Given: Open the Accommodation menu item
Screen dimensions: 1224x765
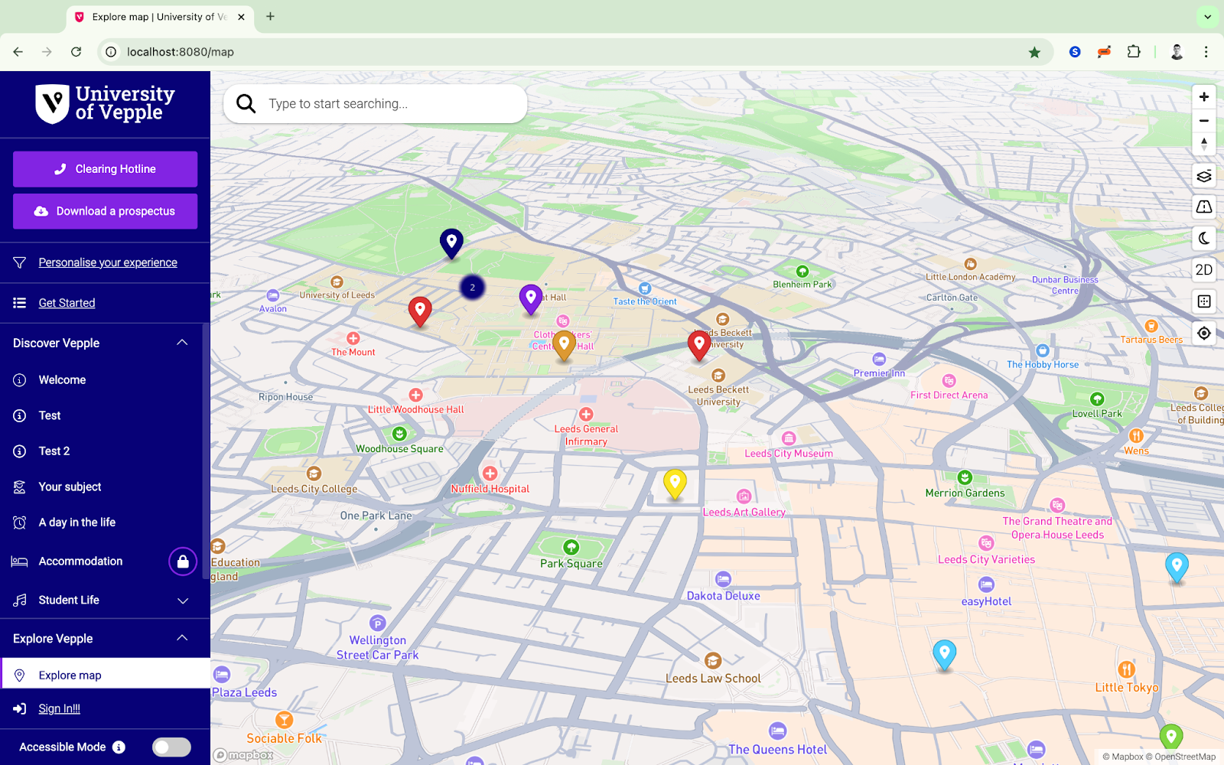Looking at the screenshot, I should pyautogui.click(x=80, y=562).
